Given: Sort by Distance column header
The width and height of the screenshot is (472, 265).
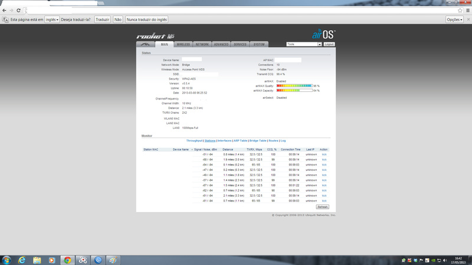Looking at the screenshot, I should [x=228, y=150].
